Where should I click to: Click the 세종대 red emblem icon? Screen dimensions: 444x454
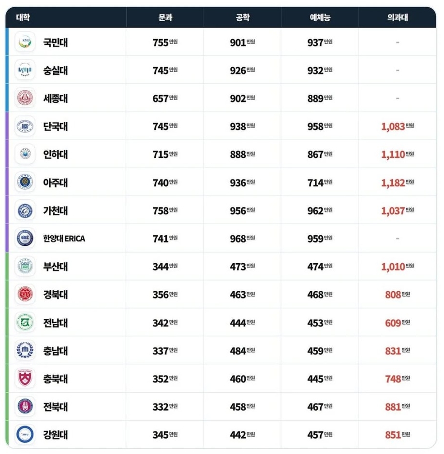(x=25, y=98)
